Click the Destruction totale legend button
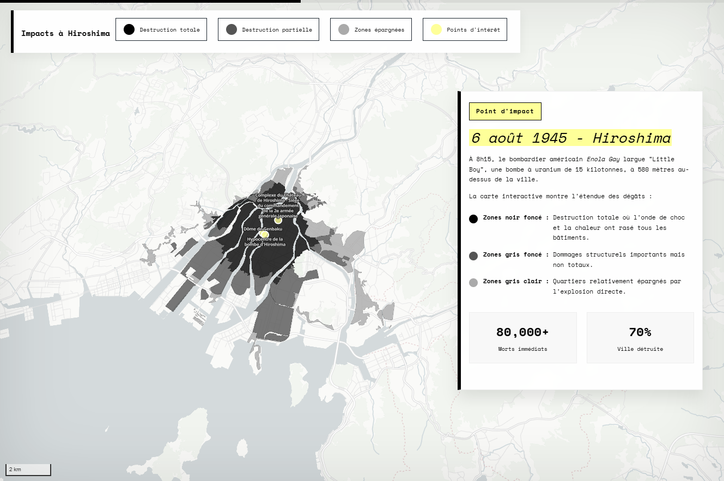This screenshot has height=481, width=724. [x=161, y=29]
